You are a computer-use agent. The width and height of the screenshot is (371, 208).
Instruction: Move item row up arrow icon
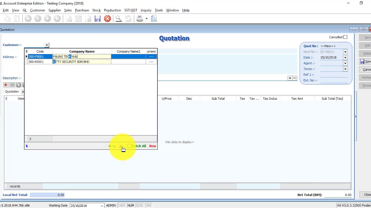19,85
